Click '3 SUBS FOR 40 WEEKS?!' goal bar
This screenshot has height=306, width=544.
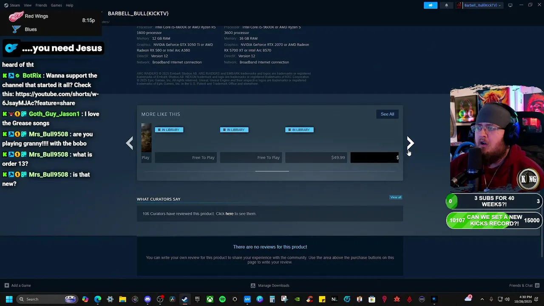tap(494, 201)
